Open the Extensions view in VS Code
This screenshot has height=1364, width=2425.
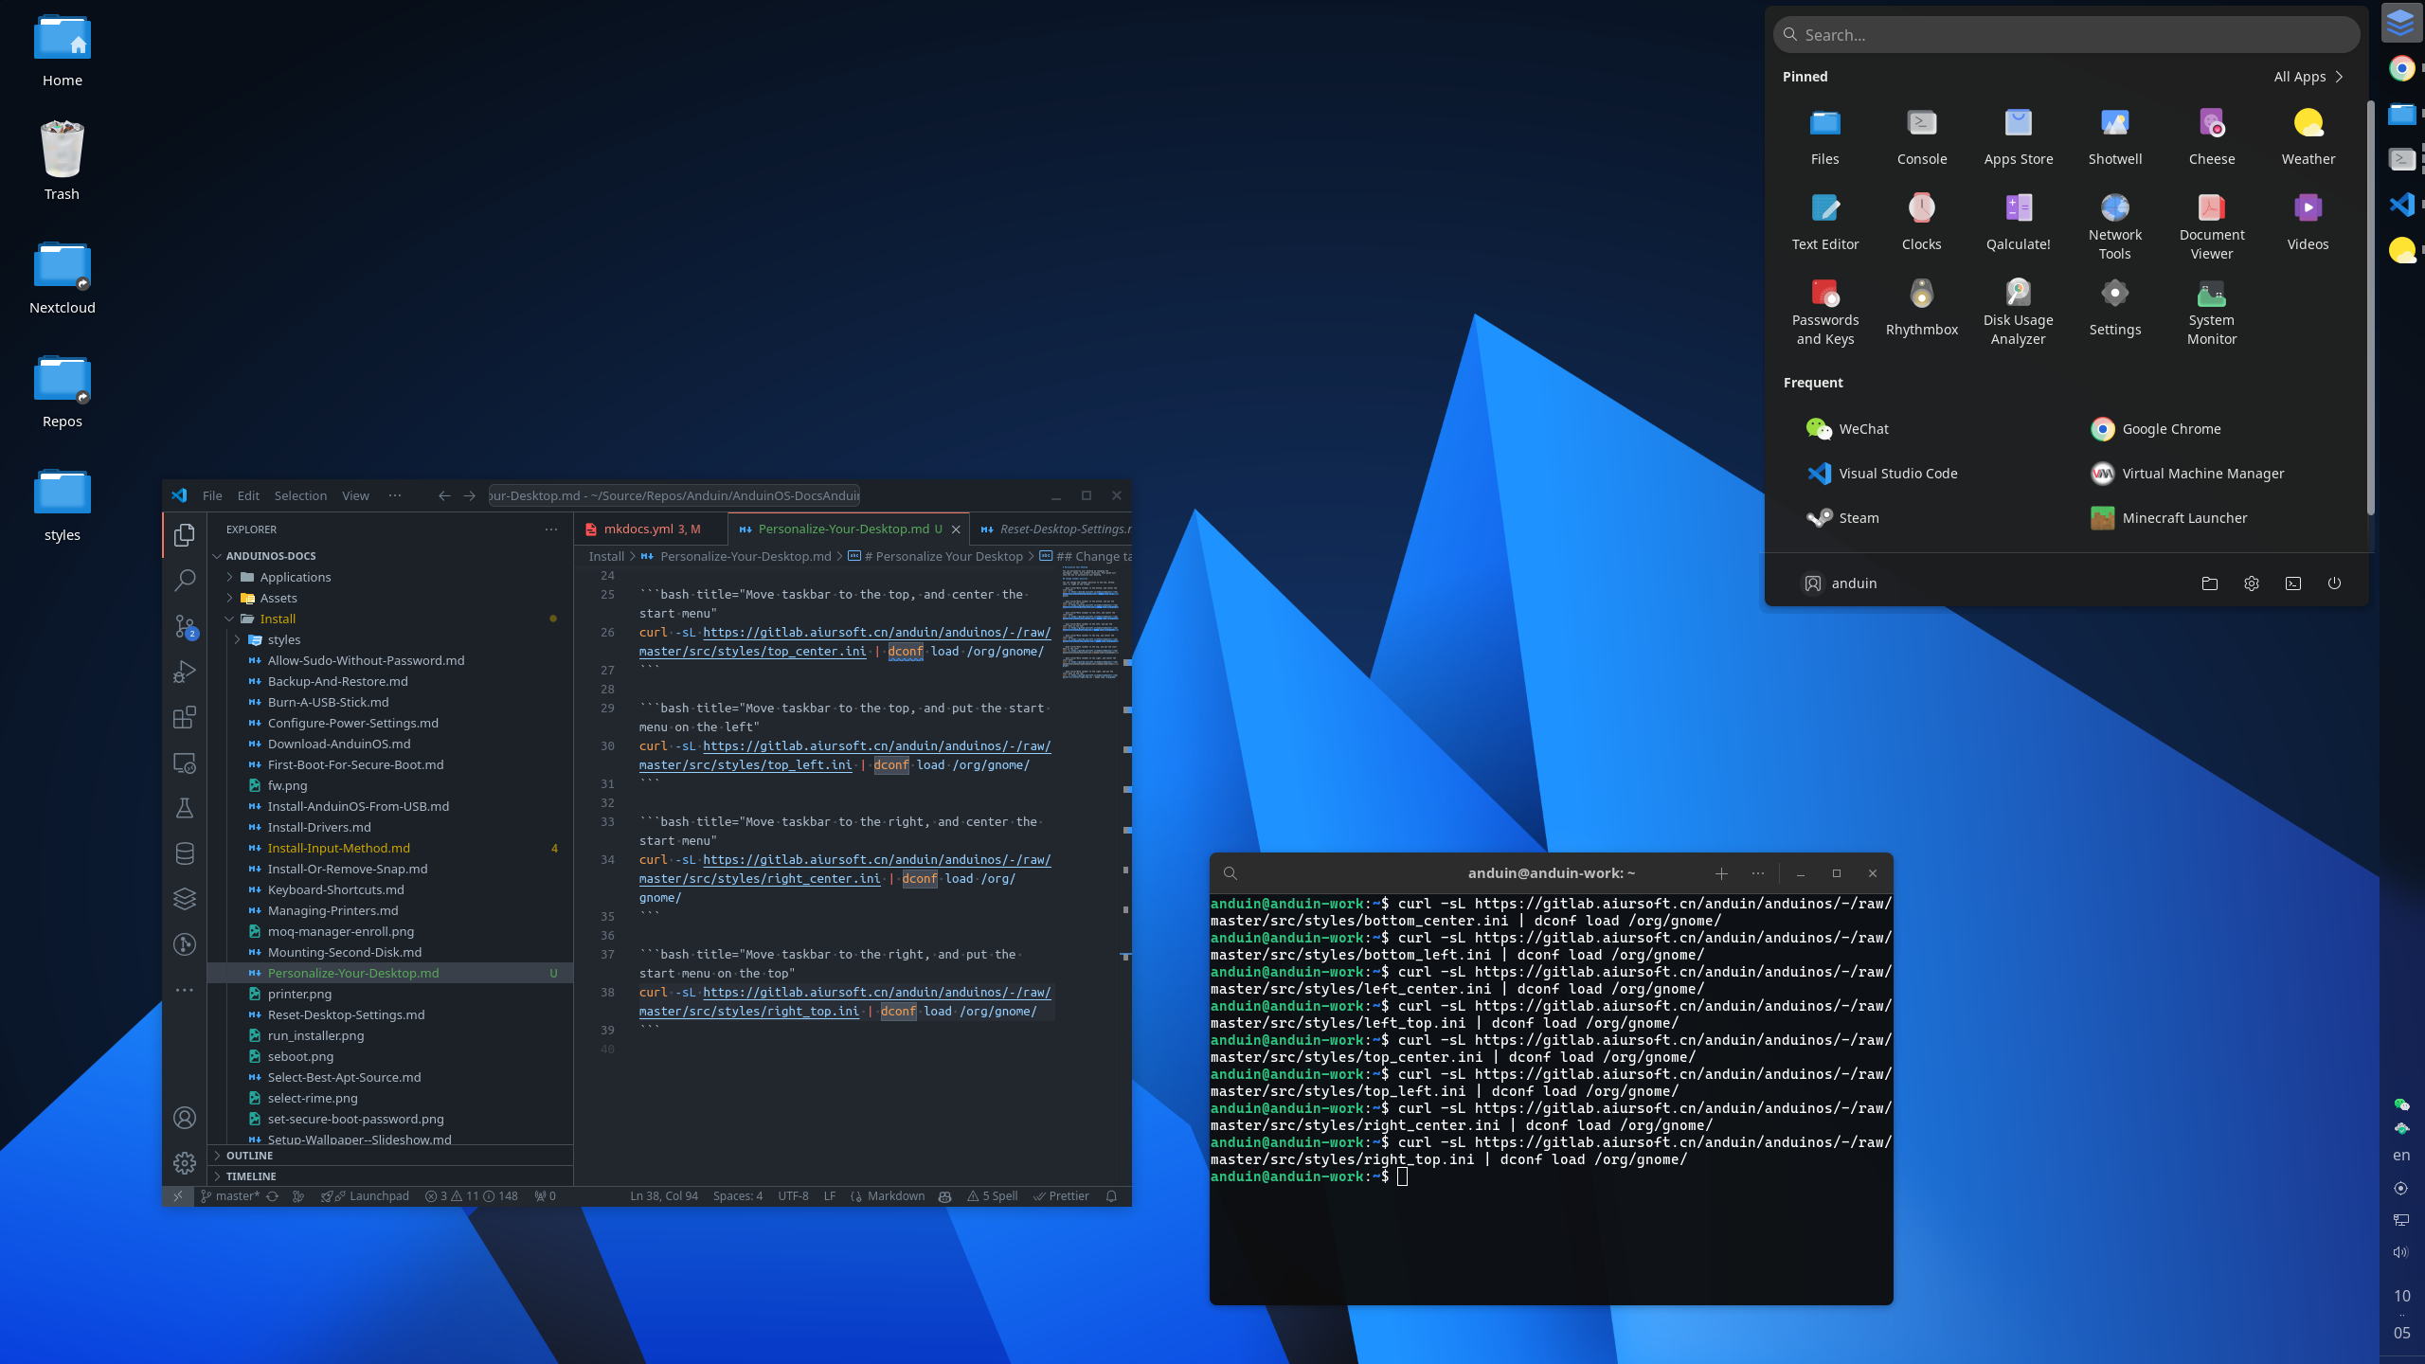coord(185,717)
